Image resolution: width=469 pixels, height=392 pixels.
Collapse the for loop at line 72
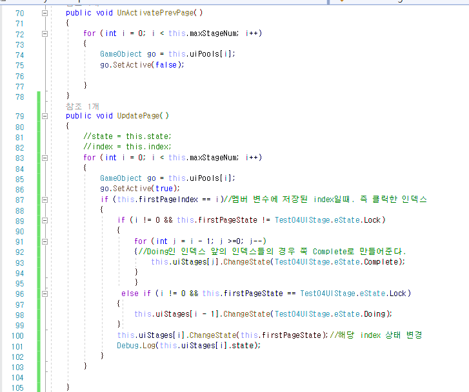45,33
